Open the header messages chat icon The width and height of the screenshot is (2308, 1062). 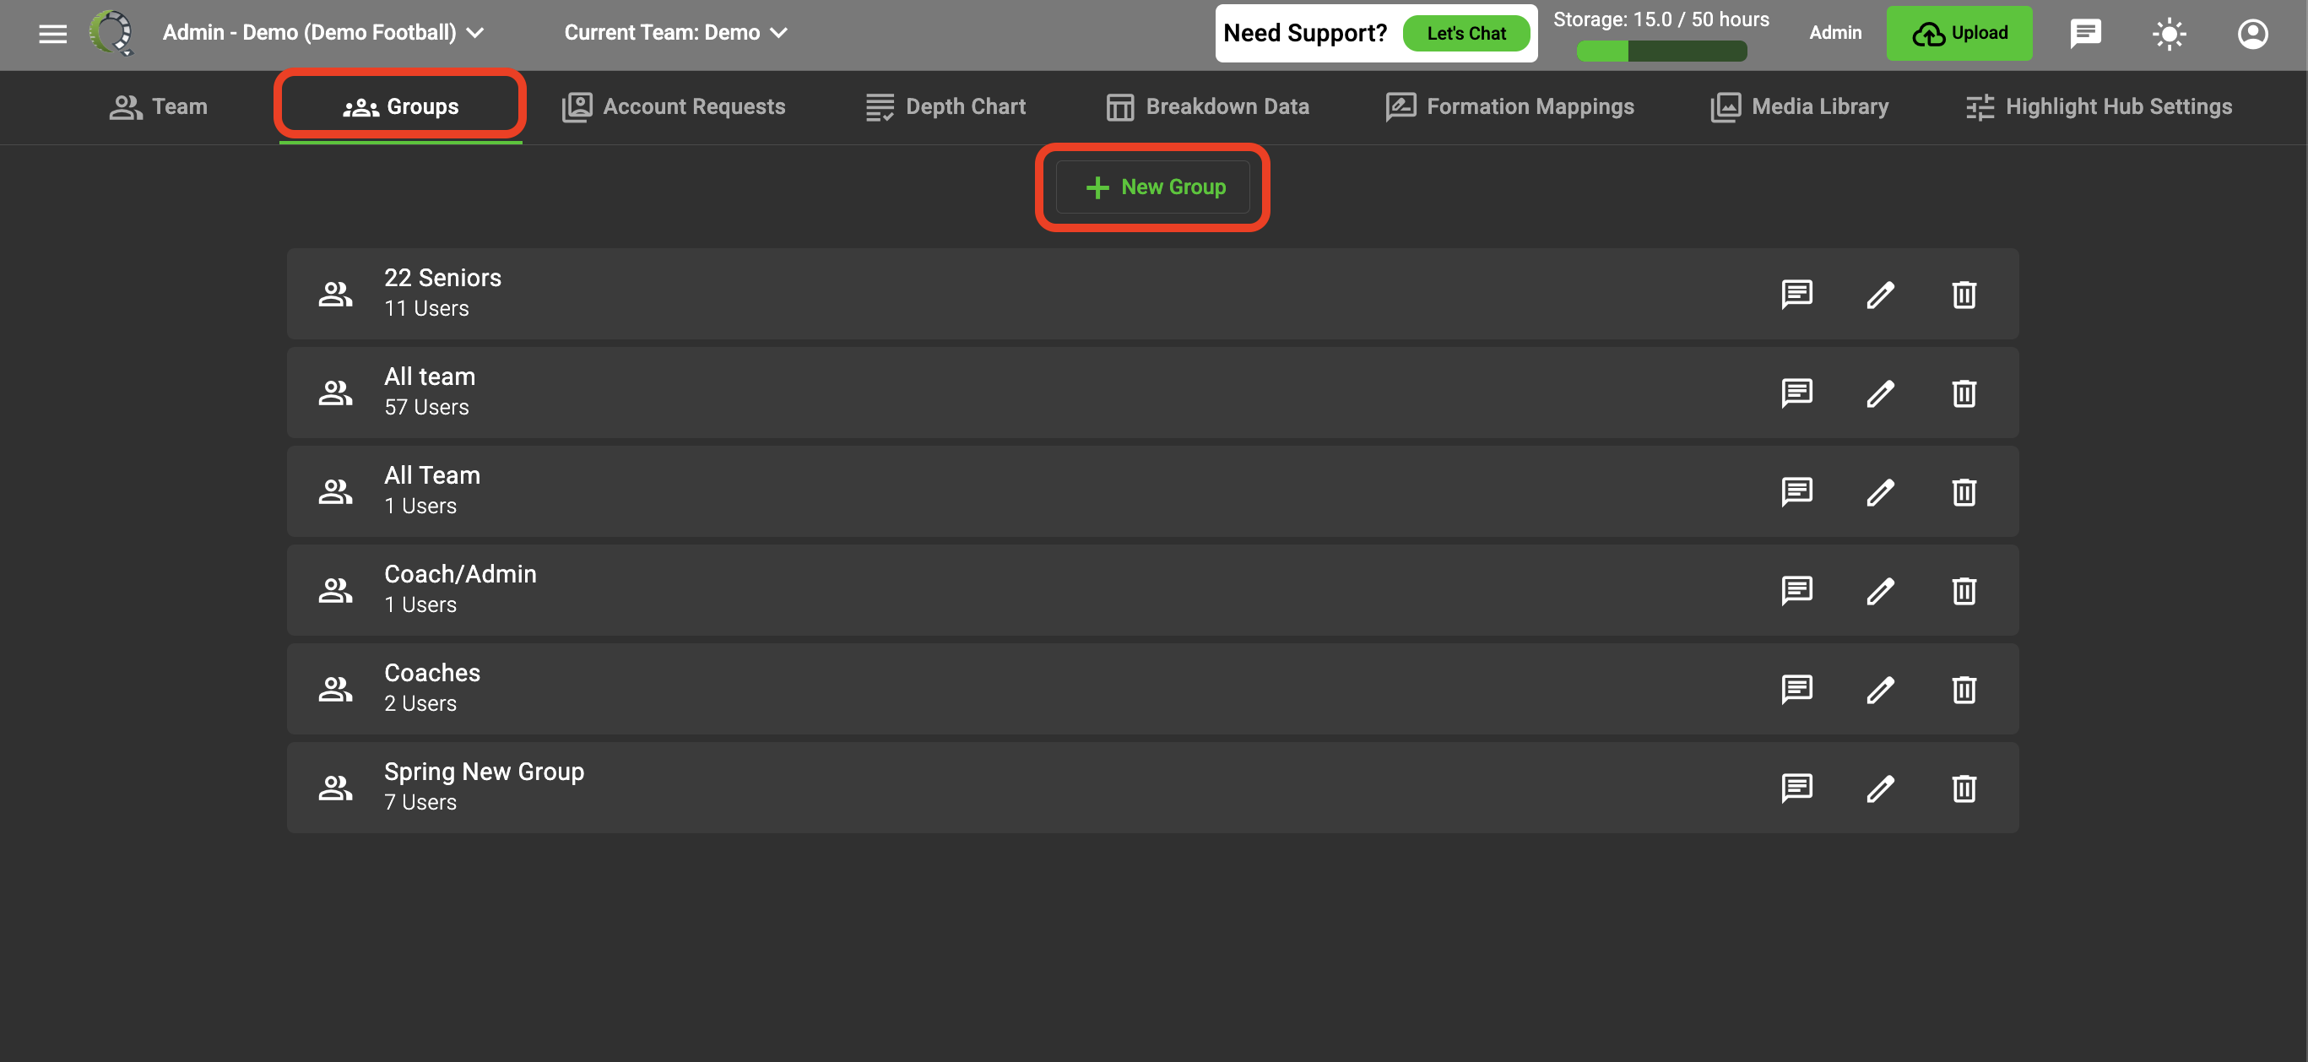click(2086, 33)
